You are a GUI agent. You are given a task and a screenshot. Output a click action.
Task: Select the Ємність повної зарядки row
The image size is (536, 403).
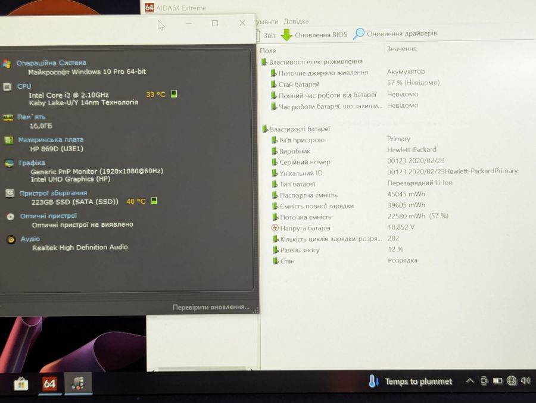pos(348,206)
